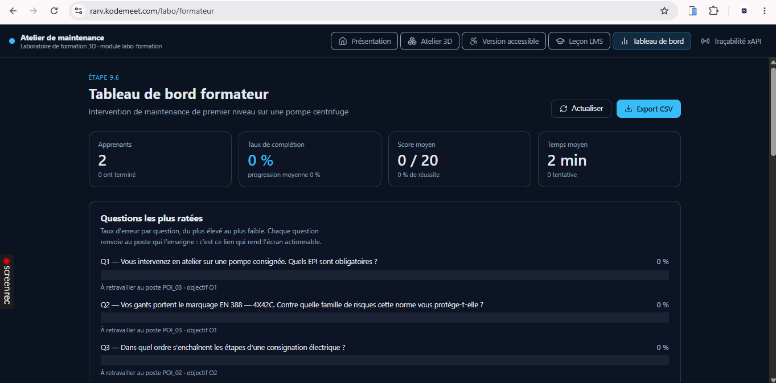The image size is (776, 383).
Task: Click '0 ont terminé' text
Action: coord(117,175)
